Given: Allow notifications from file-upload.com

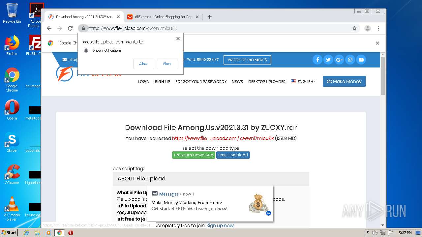Looking at the screenshot, I should [x=143, y=64].
